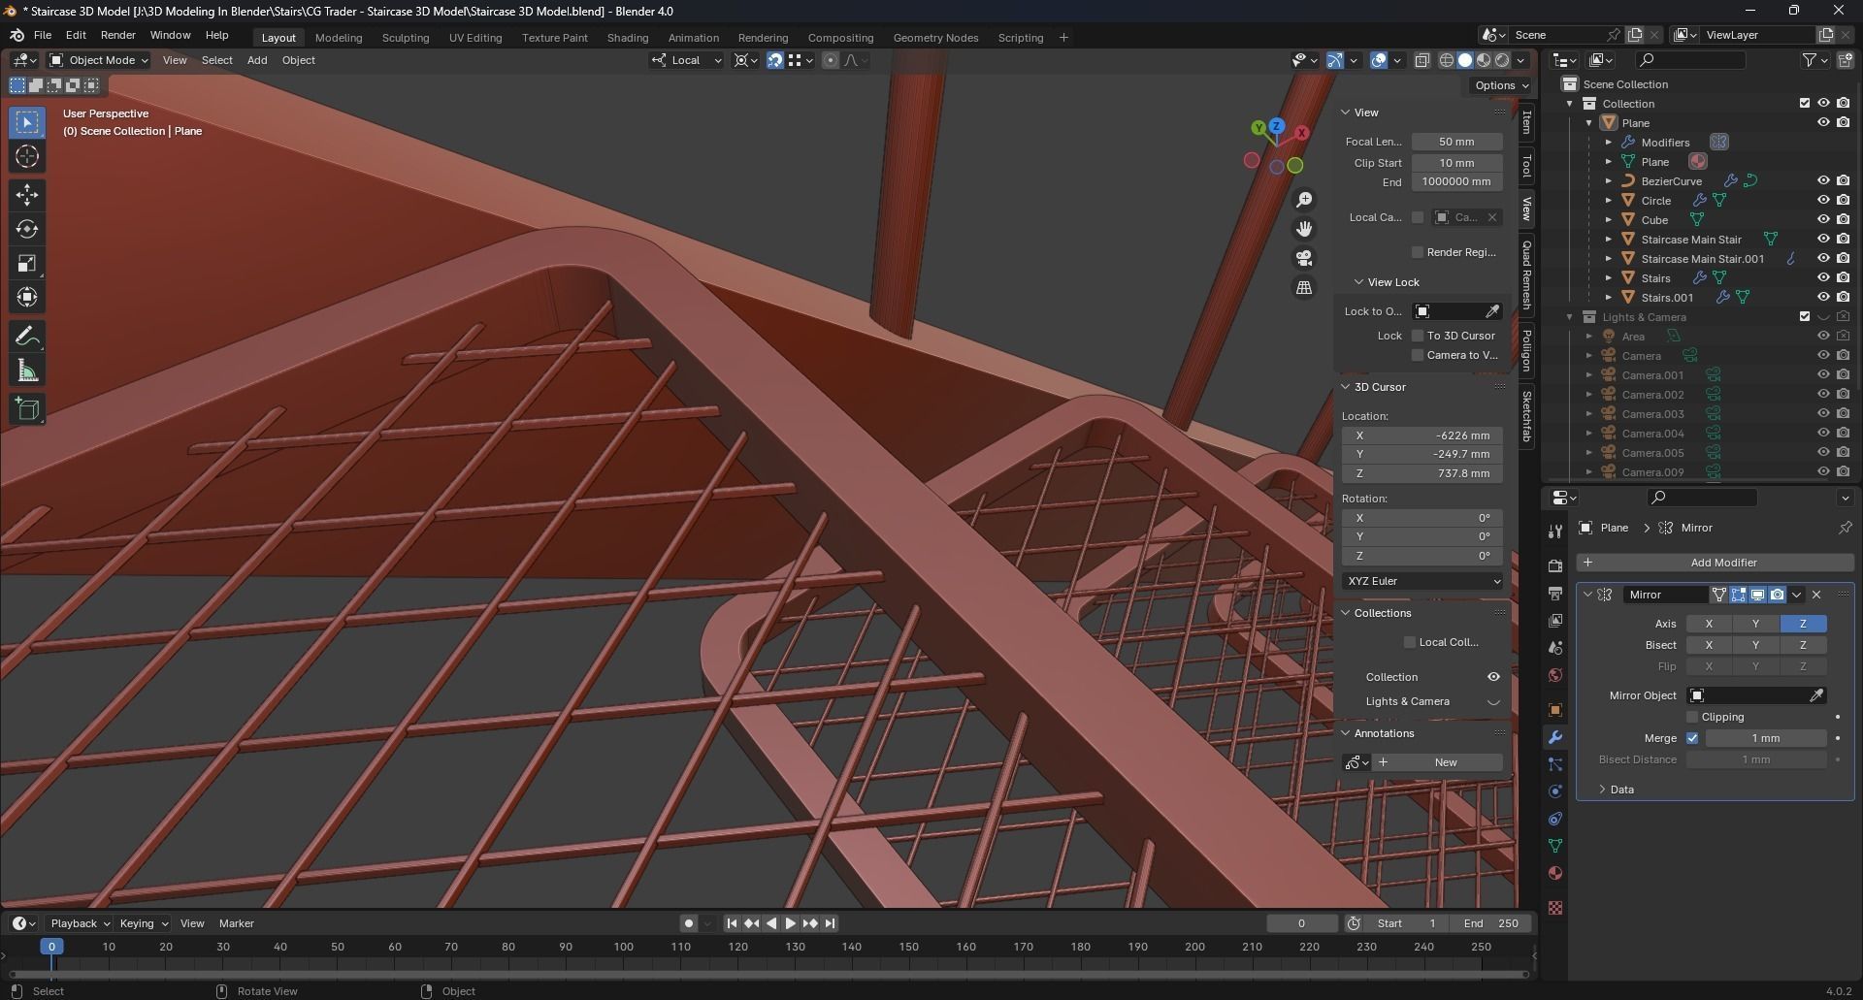Open the Playback dropdown in timeline
The width and height of the screenshot is (1863, 1000).
click(80, 923)
